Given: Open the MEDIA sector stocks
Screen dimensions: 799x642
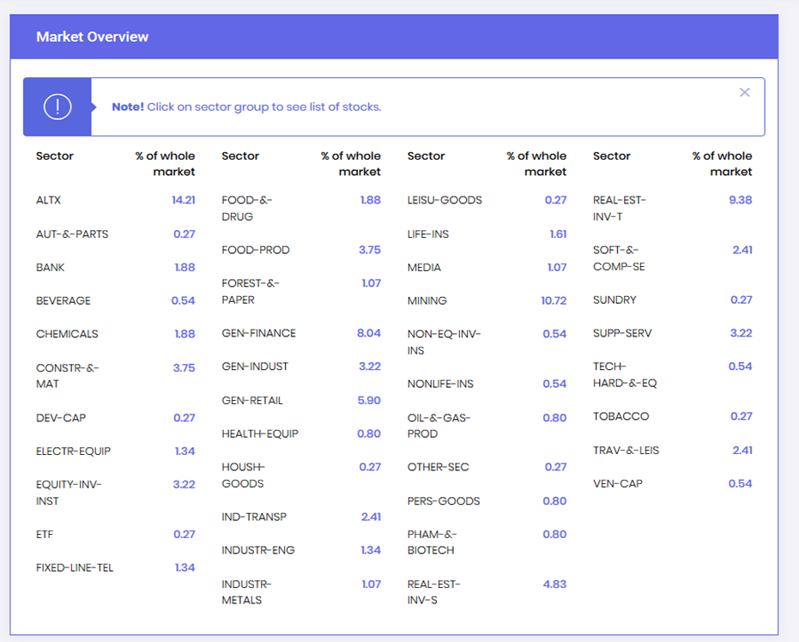Looking at the screenshot, I should point(424,267).
